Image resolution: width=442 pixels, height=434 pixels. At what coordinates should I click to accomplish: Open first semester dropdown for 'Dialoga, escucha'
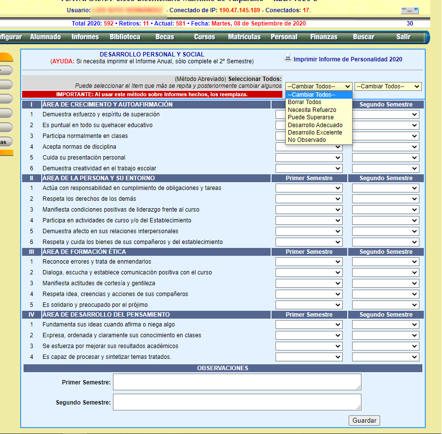309,272
